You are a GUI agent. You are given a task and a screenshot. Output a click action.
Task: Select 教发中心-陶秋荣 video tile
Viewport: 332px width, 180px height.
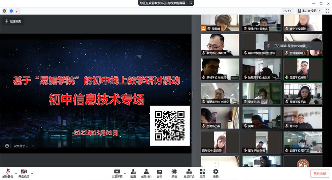click(220, 45)
